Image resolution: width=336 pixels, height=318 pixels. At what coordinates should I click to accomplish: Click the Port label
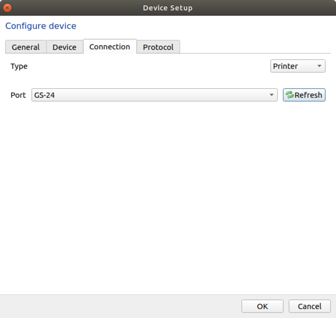point(18,95)
